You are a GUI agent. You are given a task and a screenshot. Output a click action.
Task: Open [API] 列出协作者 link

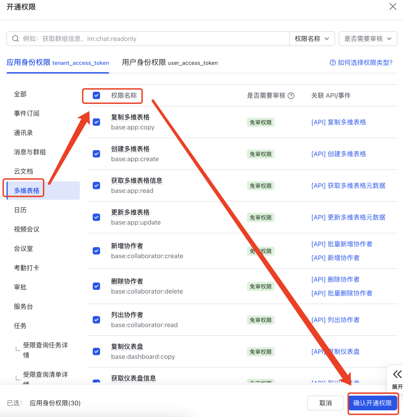(335, 320)
